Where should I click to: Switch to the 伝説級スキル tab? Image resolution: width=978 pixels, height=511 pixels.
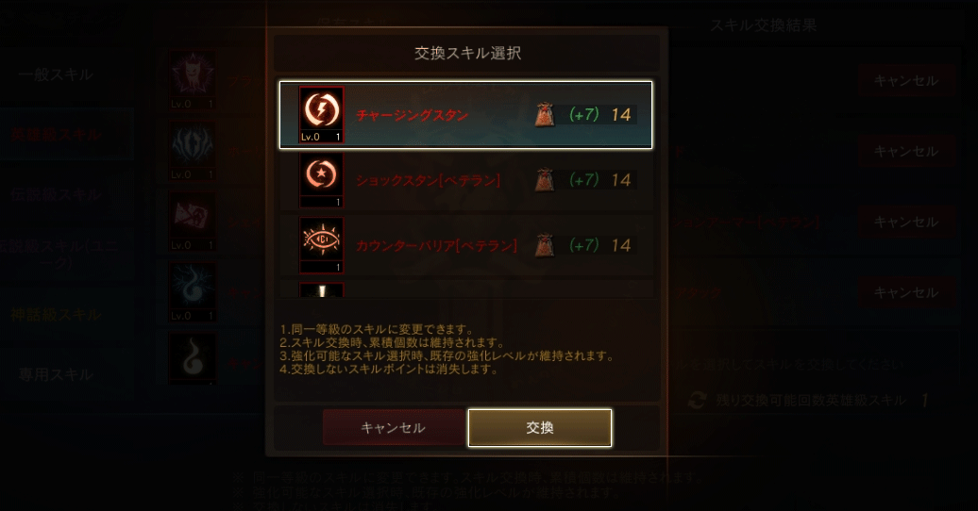click(x=56, y=194)
